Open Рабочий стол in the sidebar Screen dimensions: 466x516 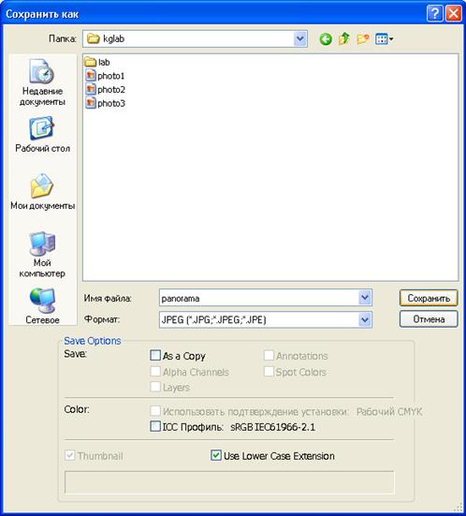42,135
